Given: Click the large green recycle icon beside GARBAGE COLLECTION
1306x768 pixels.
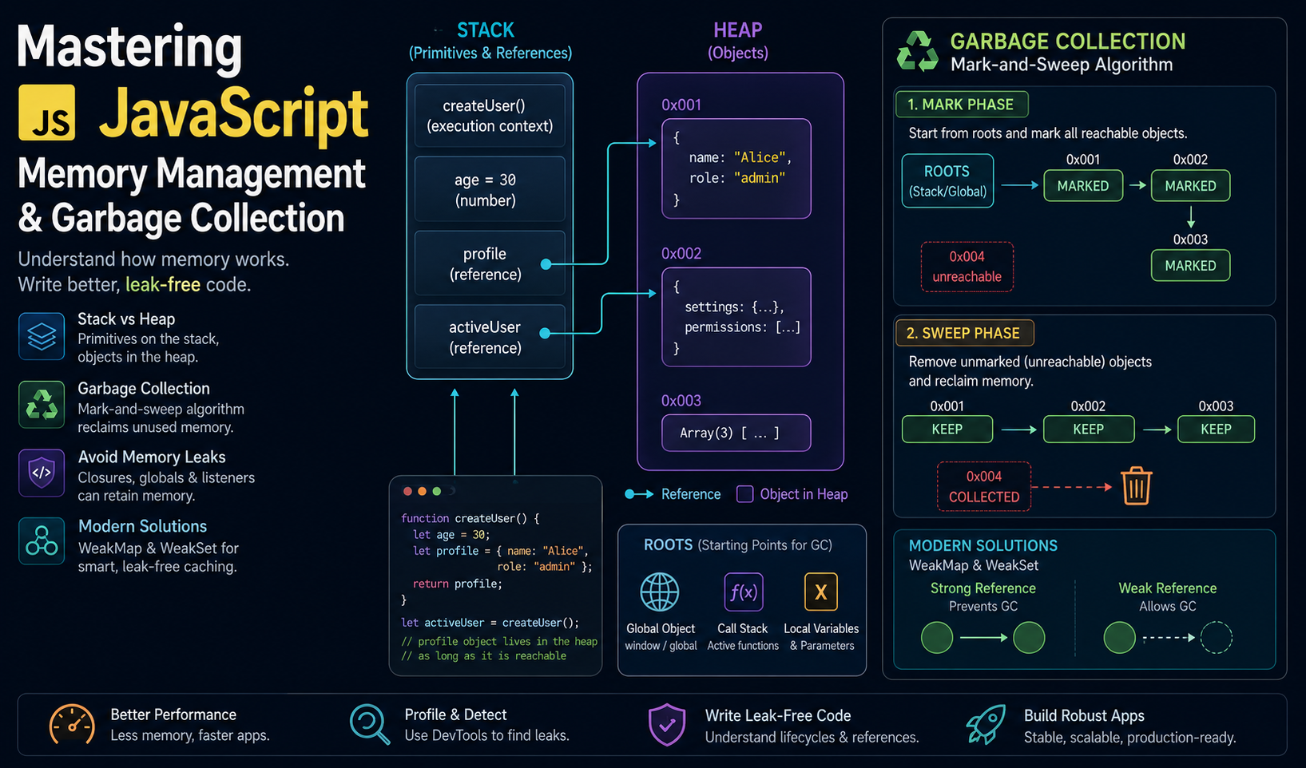Looking at the screenshot, I should [x=917, y=52].
